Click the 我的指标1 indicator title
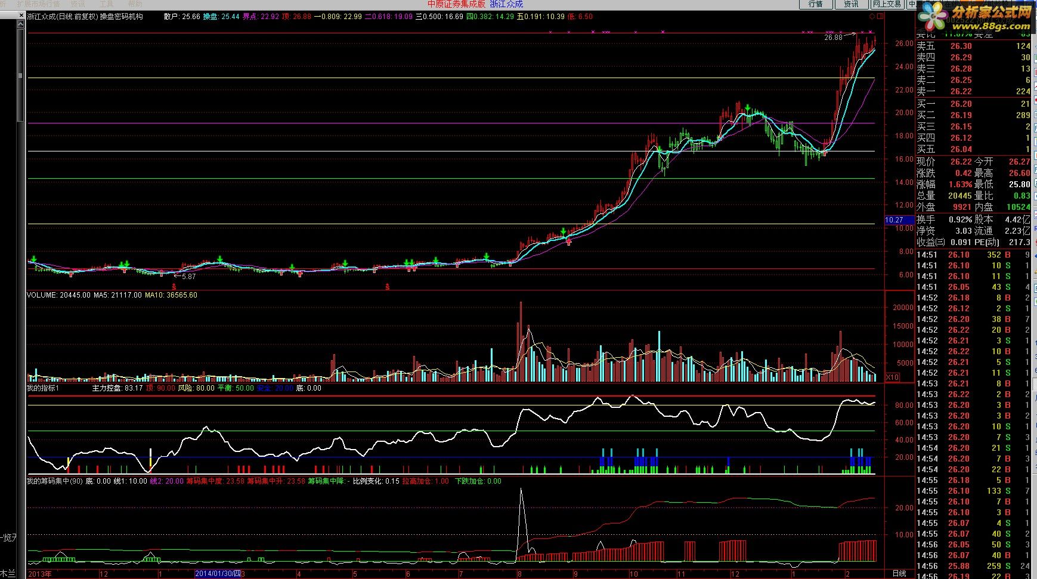The width and height of the screenshot is (1037, 579). (42, 388)
